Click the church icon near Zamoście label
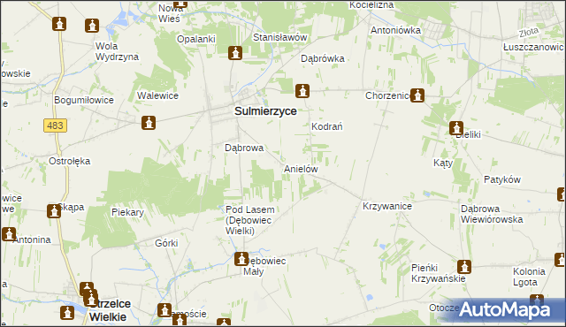Viewport: 566px width, 327px height. tap(164, 310)
